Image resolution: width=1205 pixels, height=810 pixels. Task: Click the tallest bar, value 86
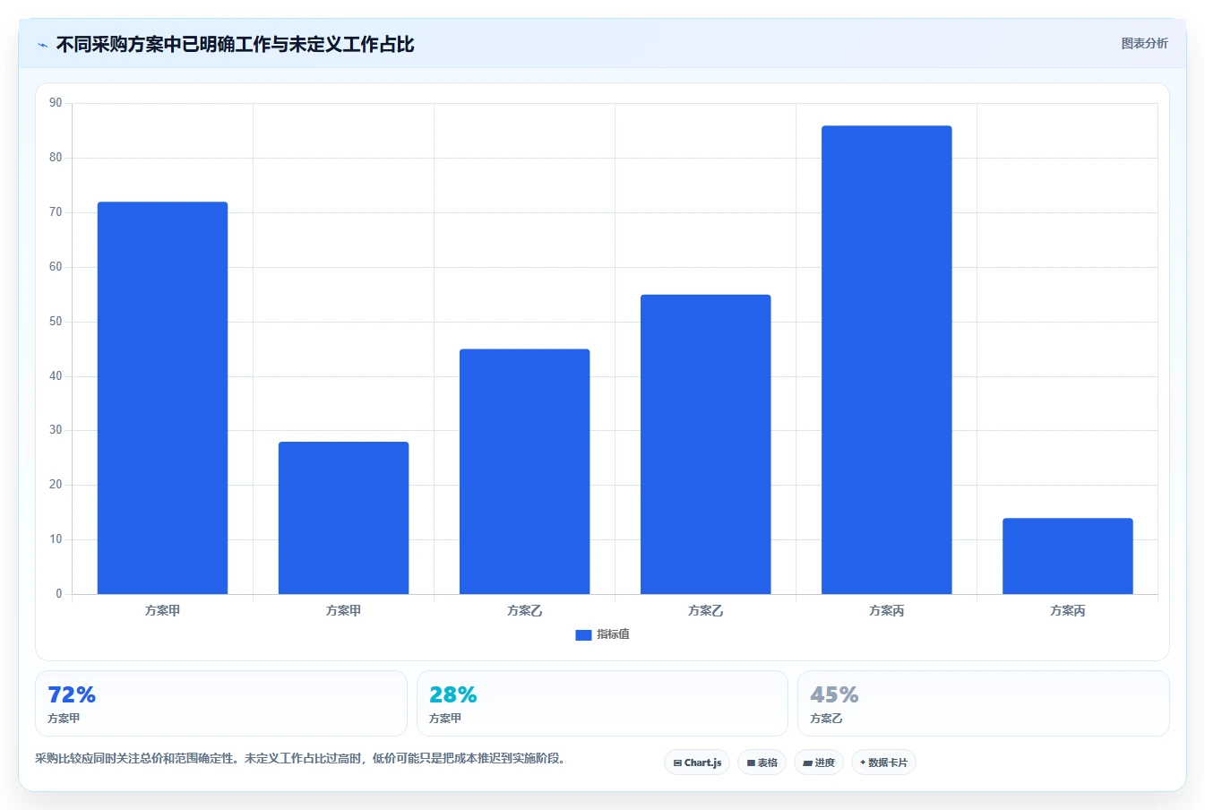[886, 360]
